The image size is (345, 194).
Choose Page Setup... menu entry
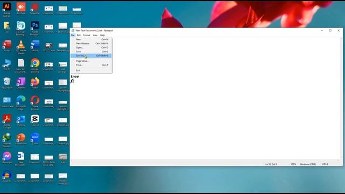pos(91,61)
